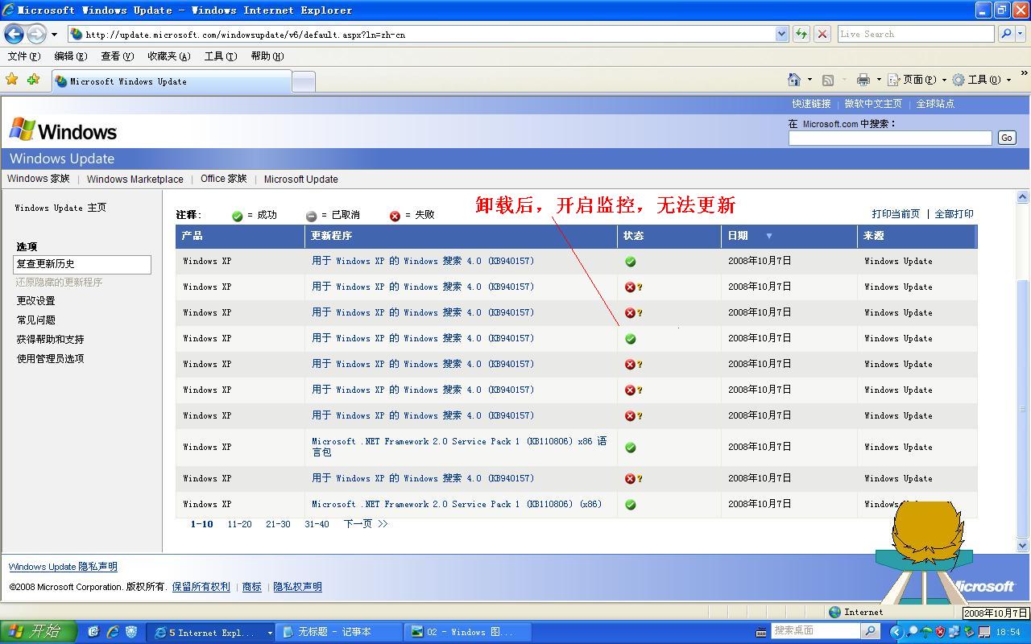Click the page's vertical scrollbar down arrow

(1023, 545)
